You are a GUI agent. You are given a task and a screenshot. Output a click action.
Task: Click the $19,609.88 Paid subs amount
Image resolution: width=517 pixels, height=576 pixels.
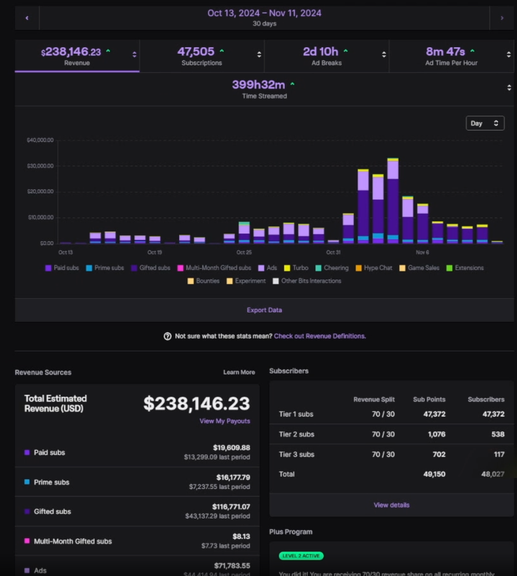point(231,447)
